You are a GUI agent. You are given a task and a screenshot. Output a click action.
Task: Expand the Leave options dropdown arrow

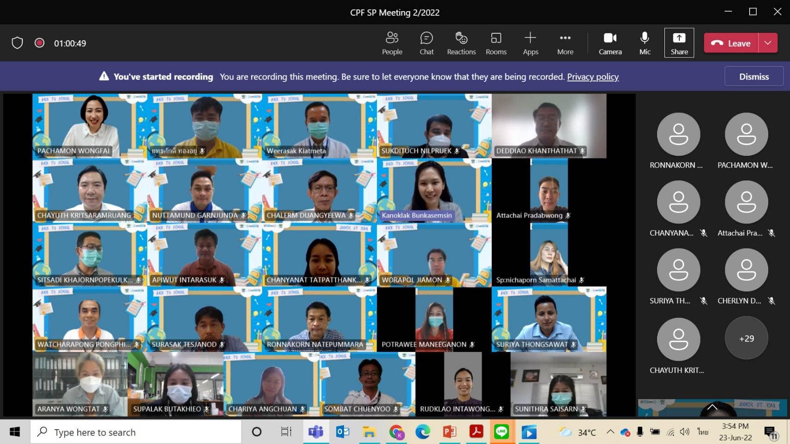click(x=768, y=43)
